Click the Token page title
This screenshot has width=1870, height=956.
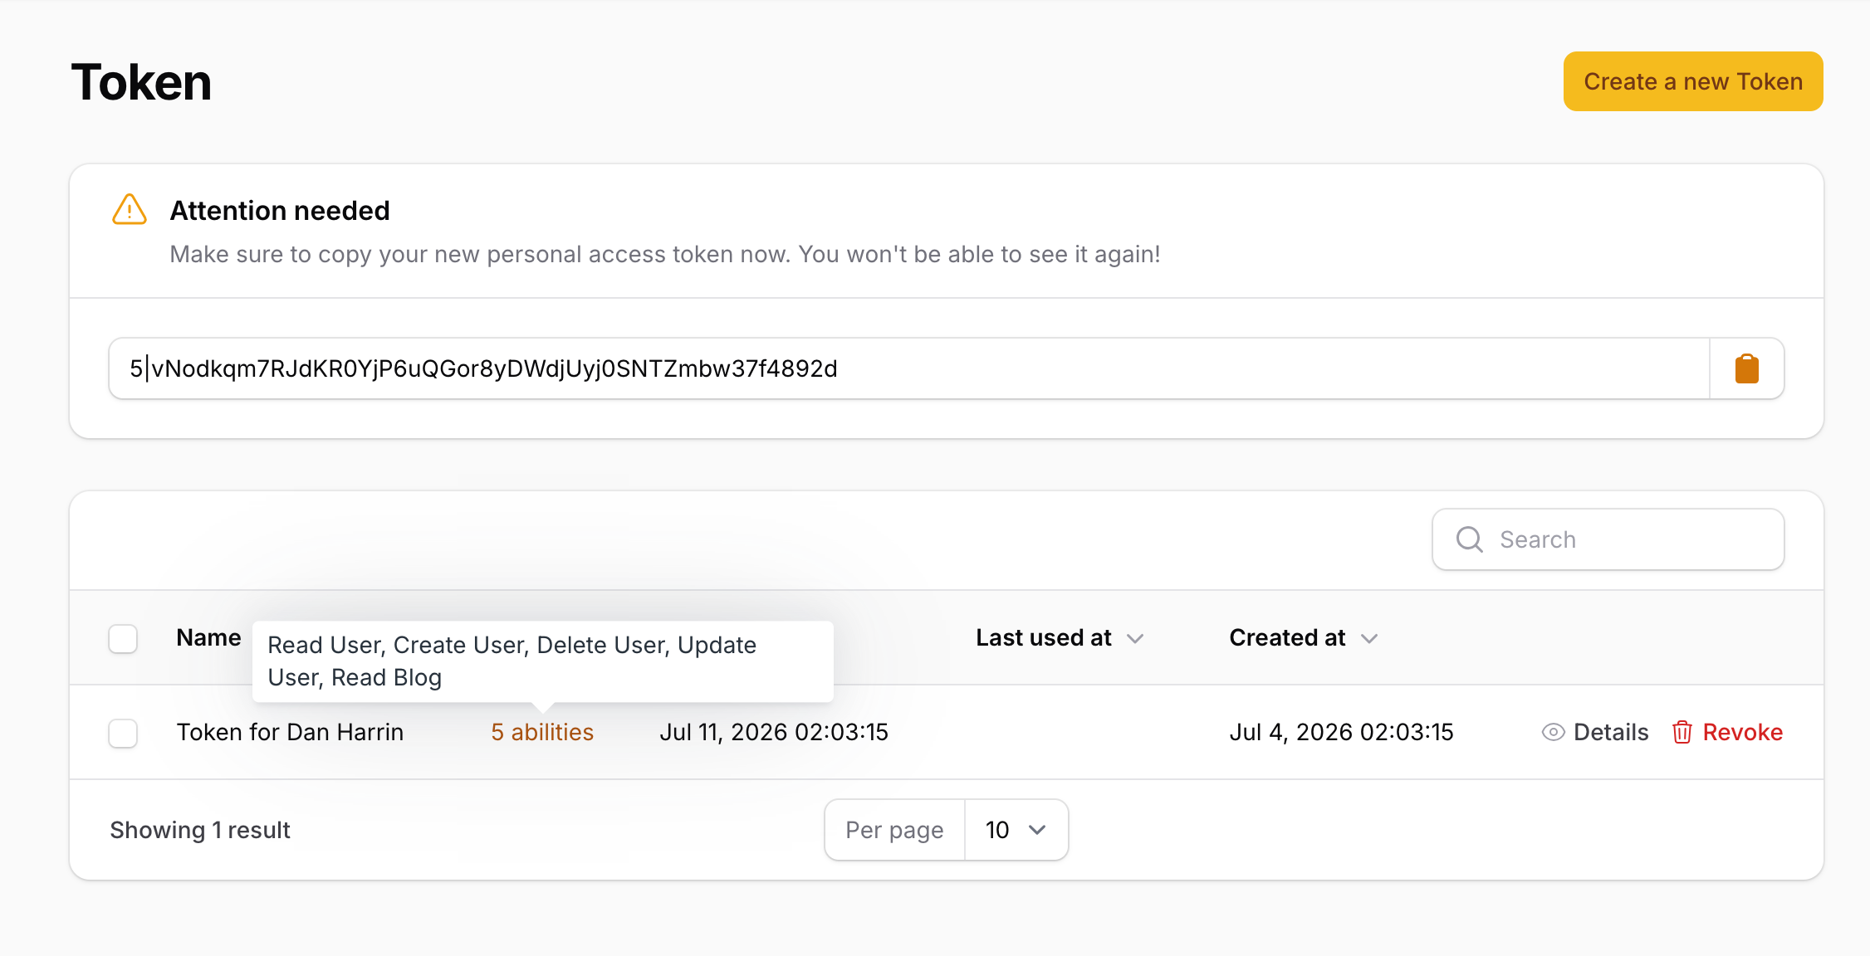pos(141,82)
